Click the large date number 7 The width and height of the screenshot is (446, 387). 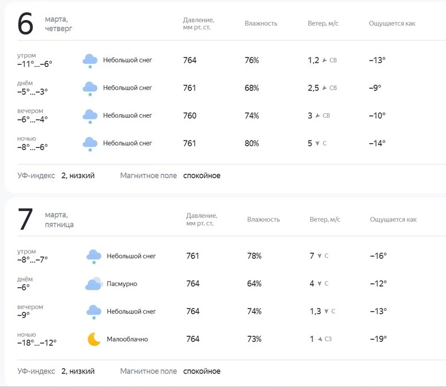click(26, 220)
